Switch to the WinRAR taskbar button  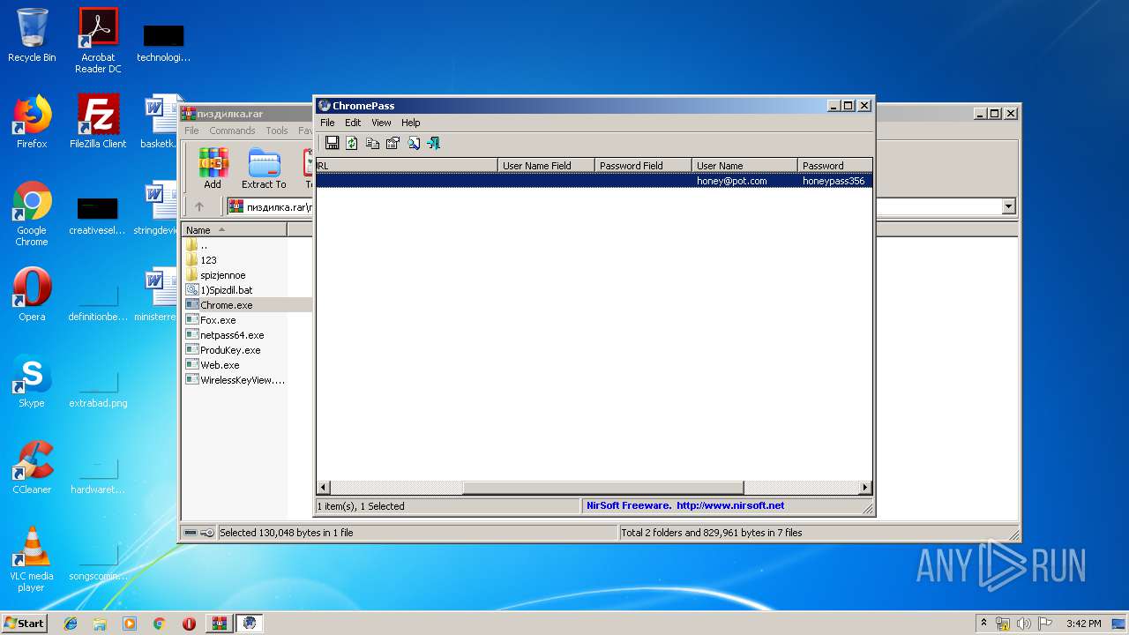220,624
